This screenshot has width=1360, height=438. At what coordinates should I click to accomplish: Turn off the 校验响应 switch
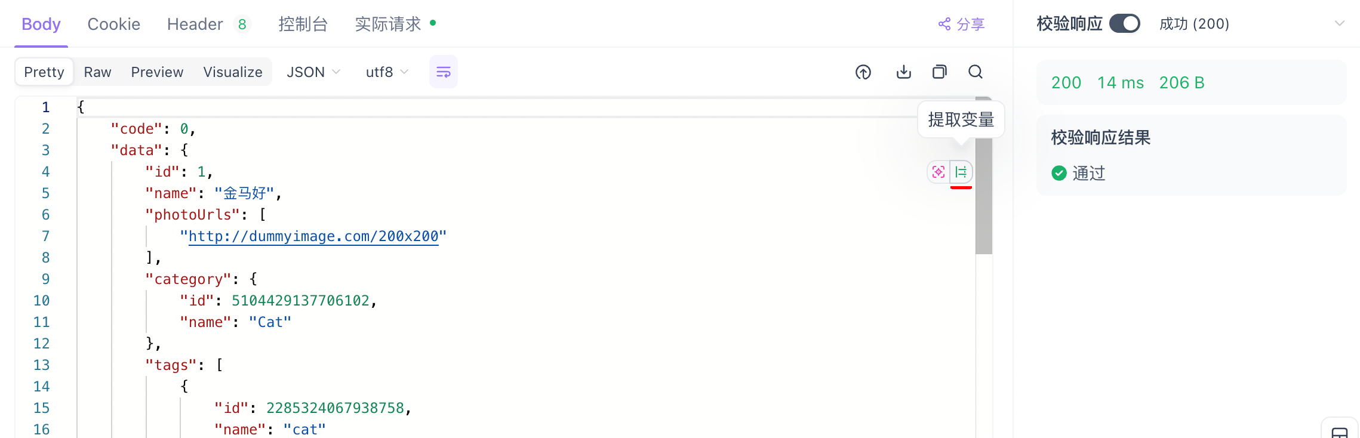(1125, 24)
